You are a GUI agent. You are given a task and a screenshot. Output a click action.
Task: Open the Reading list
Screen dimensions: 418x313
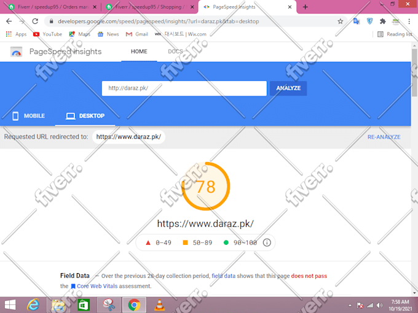(x=395, y=34)
